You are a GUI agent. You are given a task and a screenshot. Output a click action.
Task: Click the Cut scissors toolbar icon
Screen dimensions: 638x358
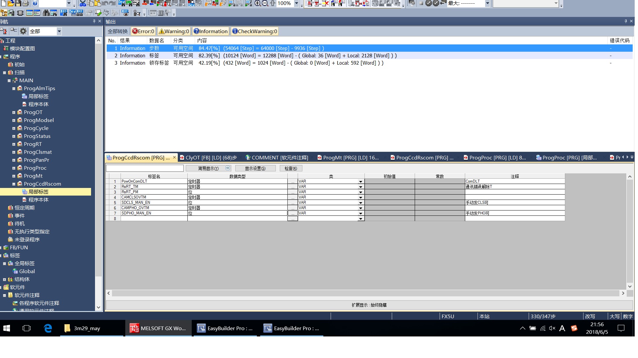click(x=83, y=3)
